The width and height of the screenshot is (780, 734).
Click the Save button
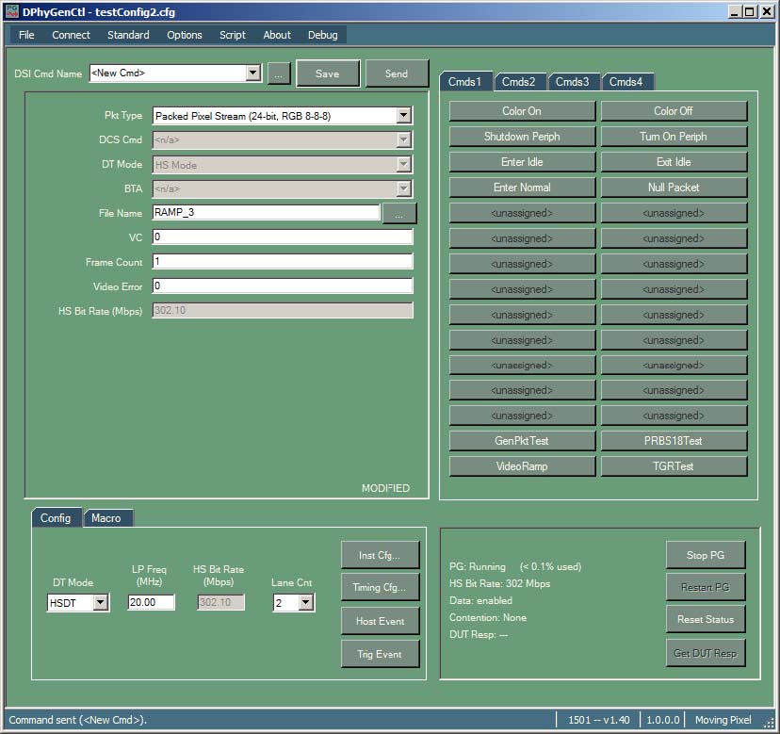click(x=328, y=73)
